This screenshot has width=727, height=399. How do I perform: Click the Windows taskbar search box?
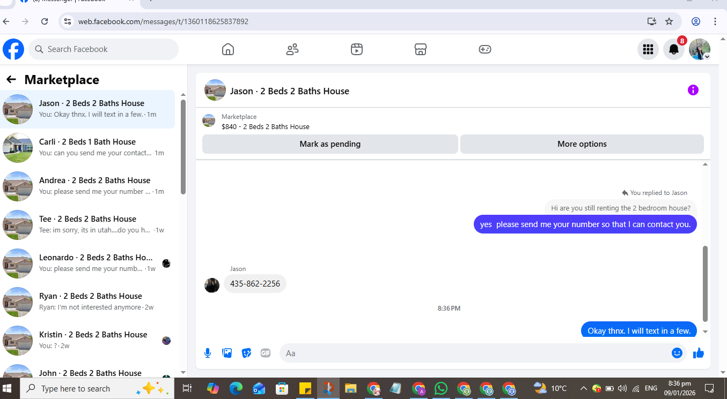[97, 388]
